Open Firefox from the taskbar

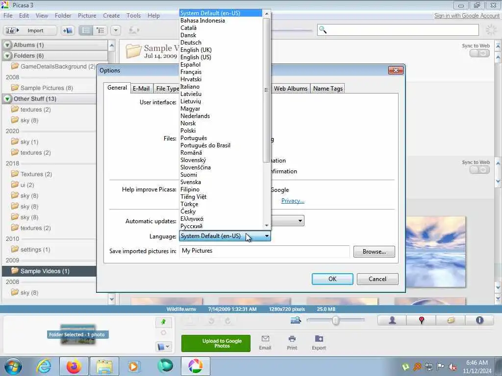tap(74, 366)
